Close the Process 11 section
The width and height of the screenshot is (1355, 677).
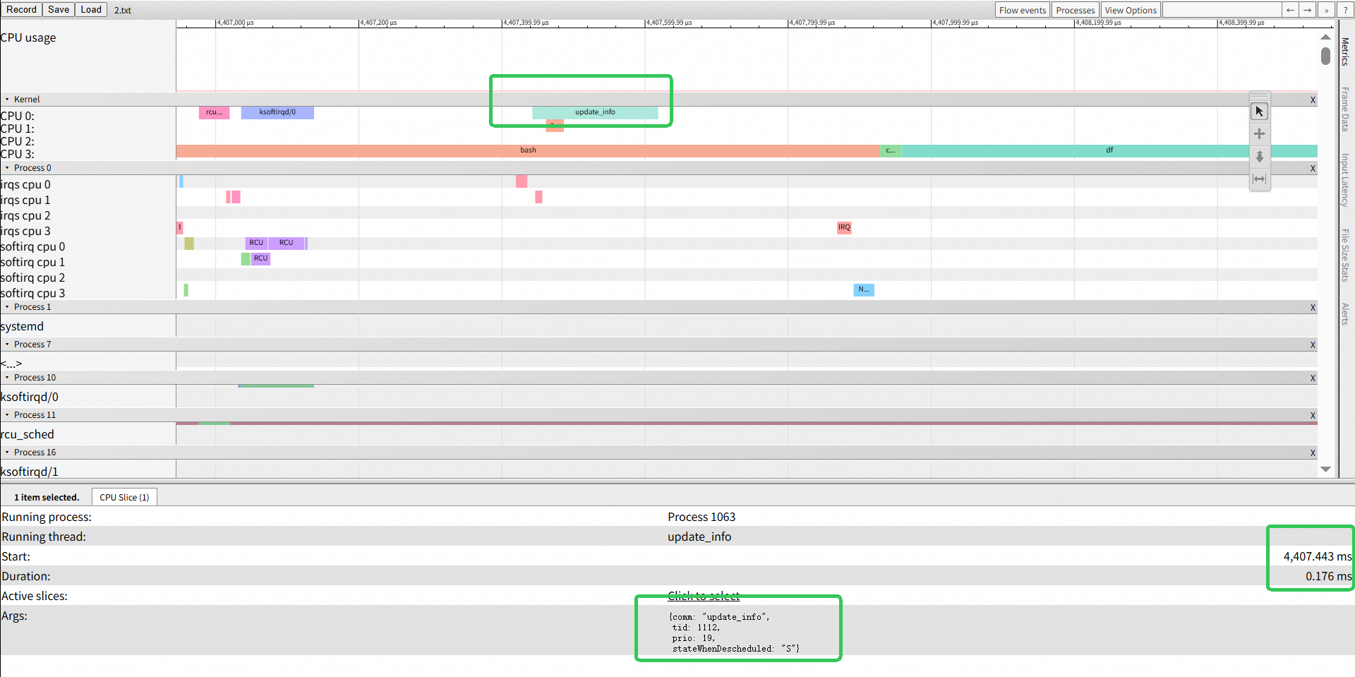tap(1313, 416)
